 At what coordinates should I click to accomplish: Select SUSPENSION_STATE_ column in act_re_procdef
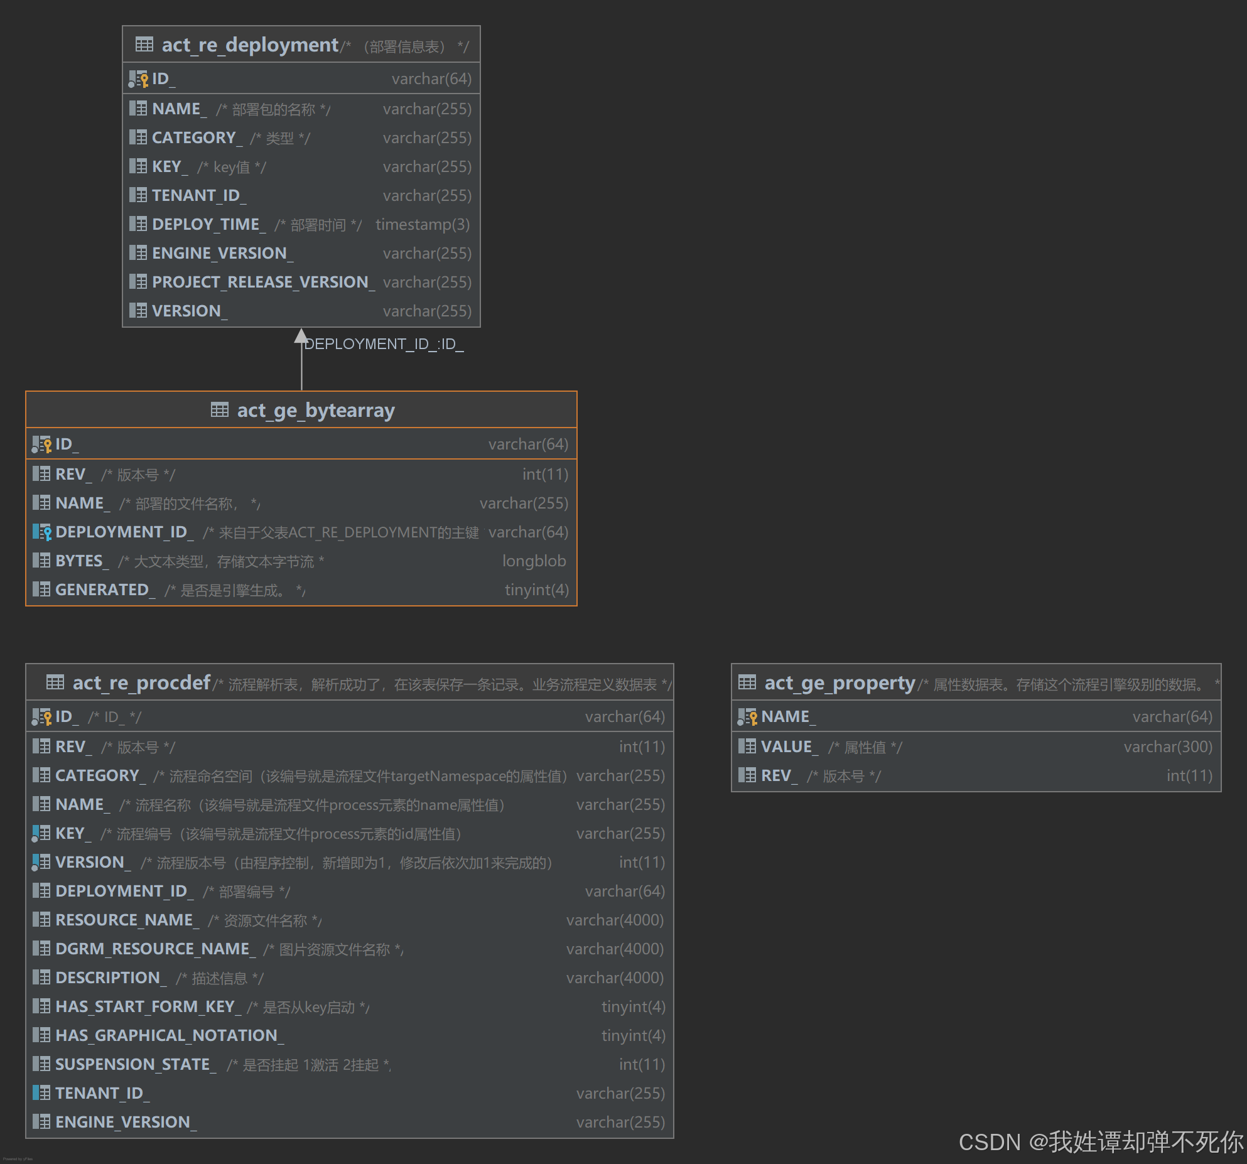pyautogui.click(x=135, y=1064)
